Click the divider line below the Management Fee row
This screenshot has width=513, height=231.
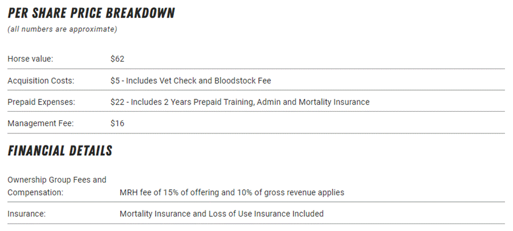pos(256,133)
